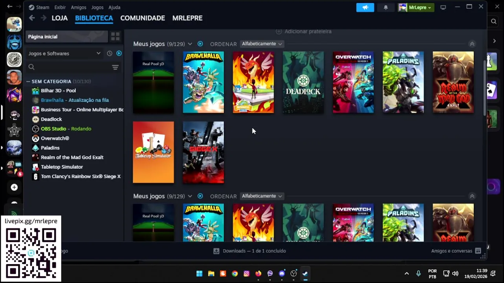Click the library vertical scrollbar

pyautogui.click(x=485, y=87)
